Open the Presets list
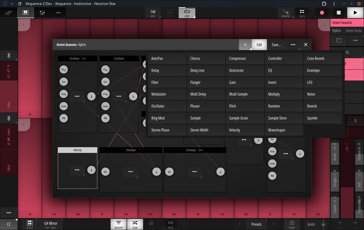The height and width of the screenshot is (230, 364). [x=256, y=224]
